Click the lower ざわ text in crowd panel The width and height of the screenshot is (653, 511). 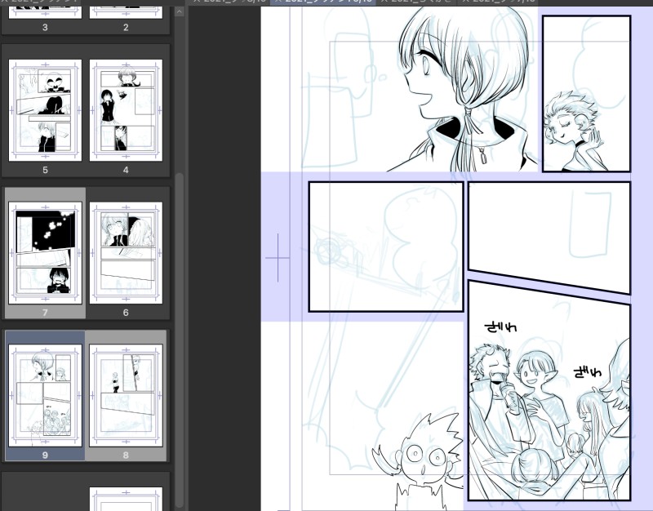588,372
